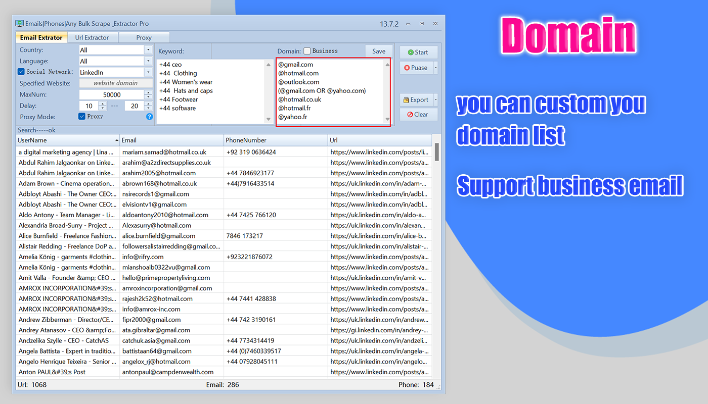Click the 'Url: 1068' status bar count
The height and width of the screenshot is (404, 708).
(32, 385)
